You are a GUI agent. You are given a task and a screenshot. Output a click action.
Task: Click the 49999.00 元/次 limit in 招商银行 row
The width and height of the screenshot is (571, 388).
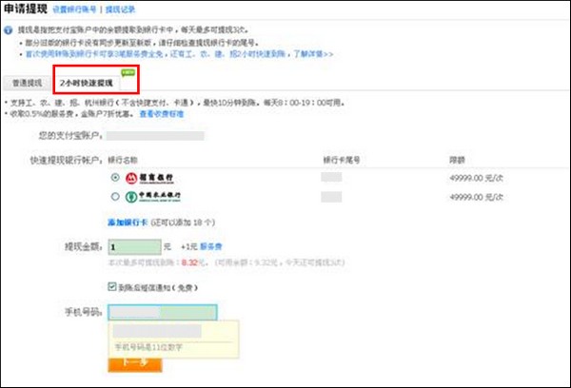477,178
